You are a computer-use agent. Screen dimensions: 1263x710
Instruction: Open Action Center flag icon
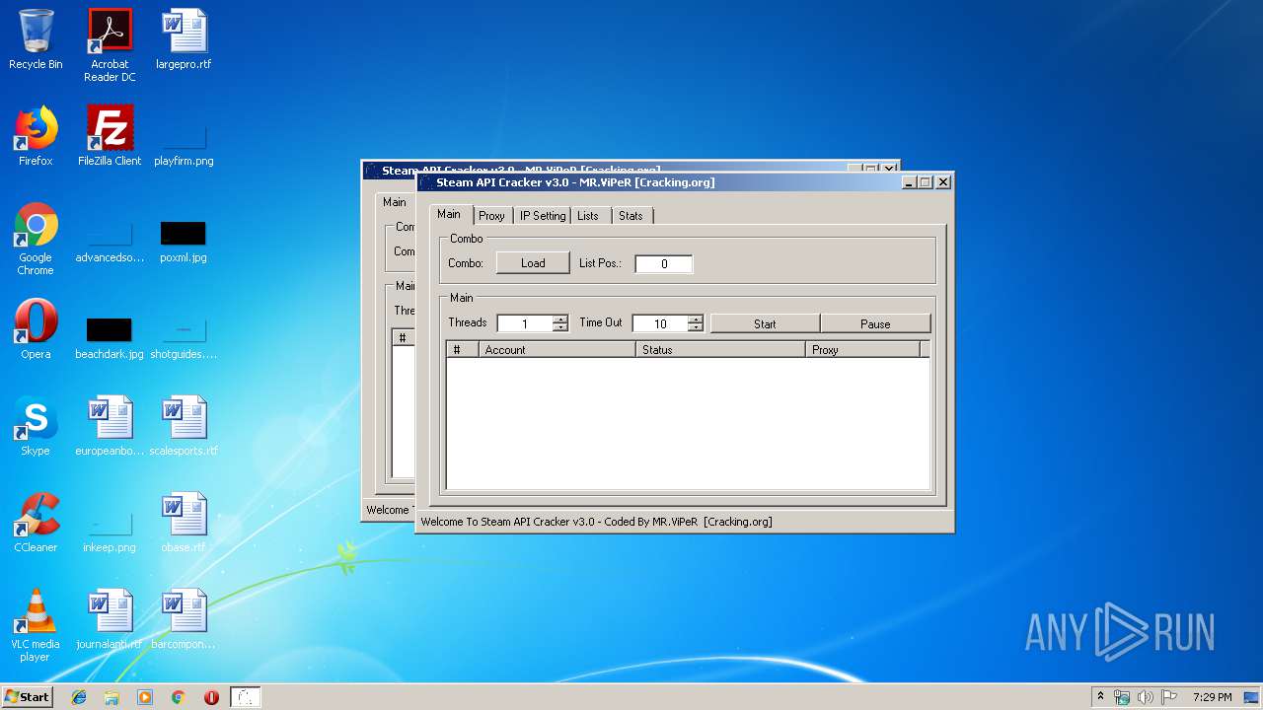click(x=1169, y=697)
